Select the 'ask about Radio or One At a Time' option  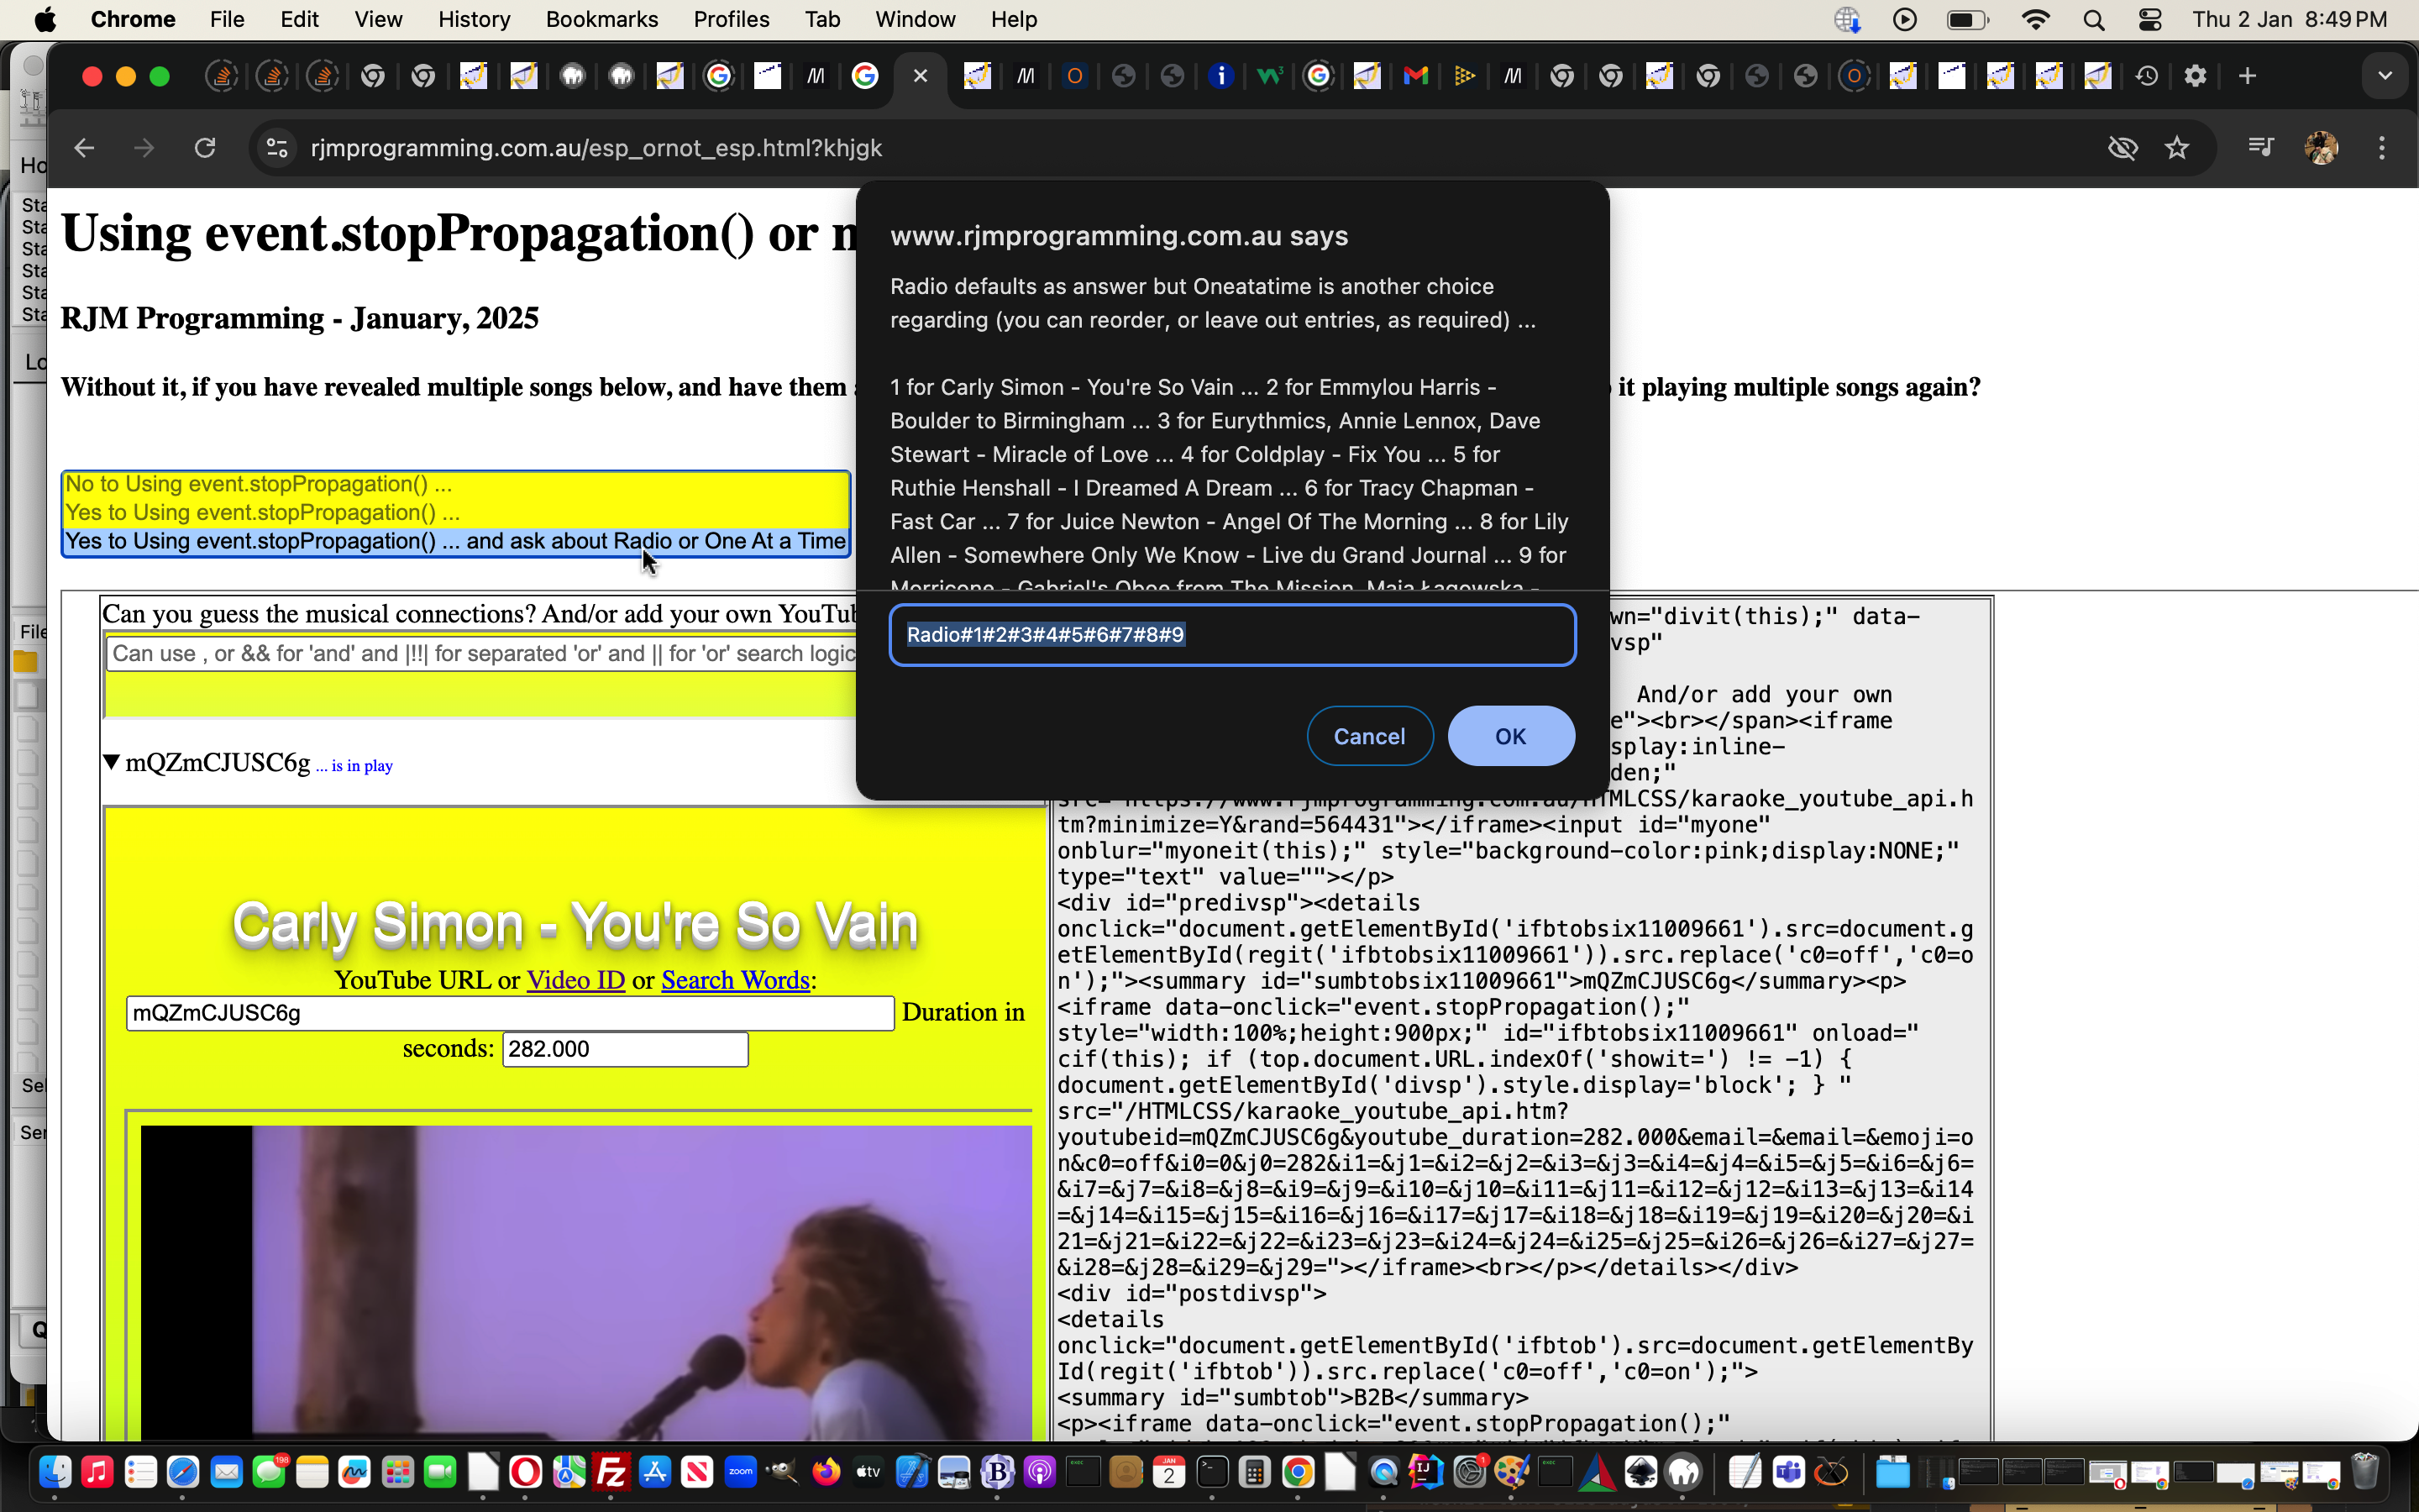[456, 541]
